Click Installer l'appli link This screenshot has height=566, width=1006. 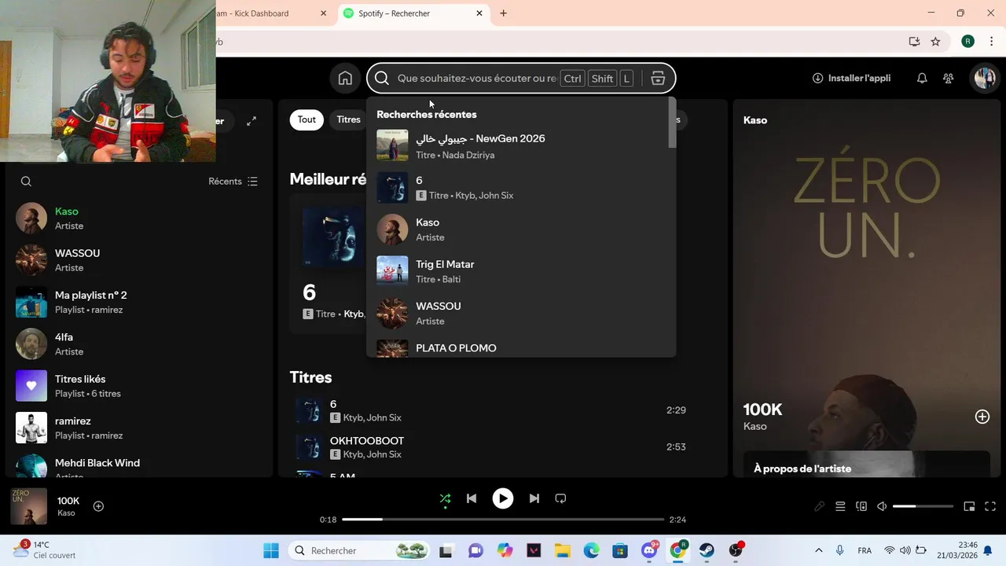coord(851,78)
